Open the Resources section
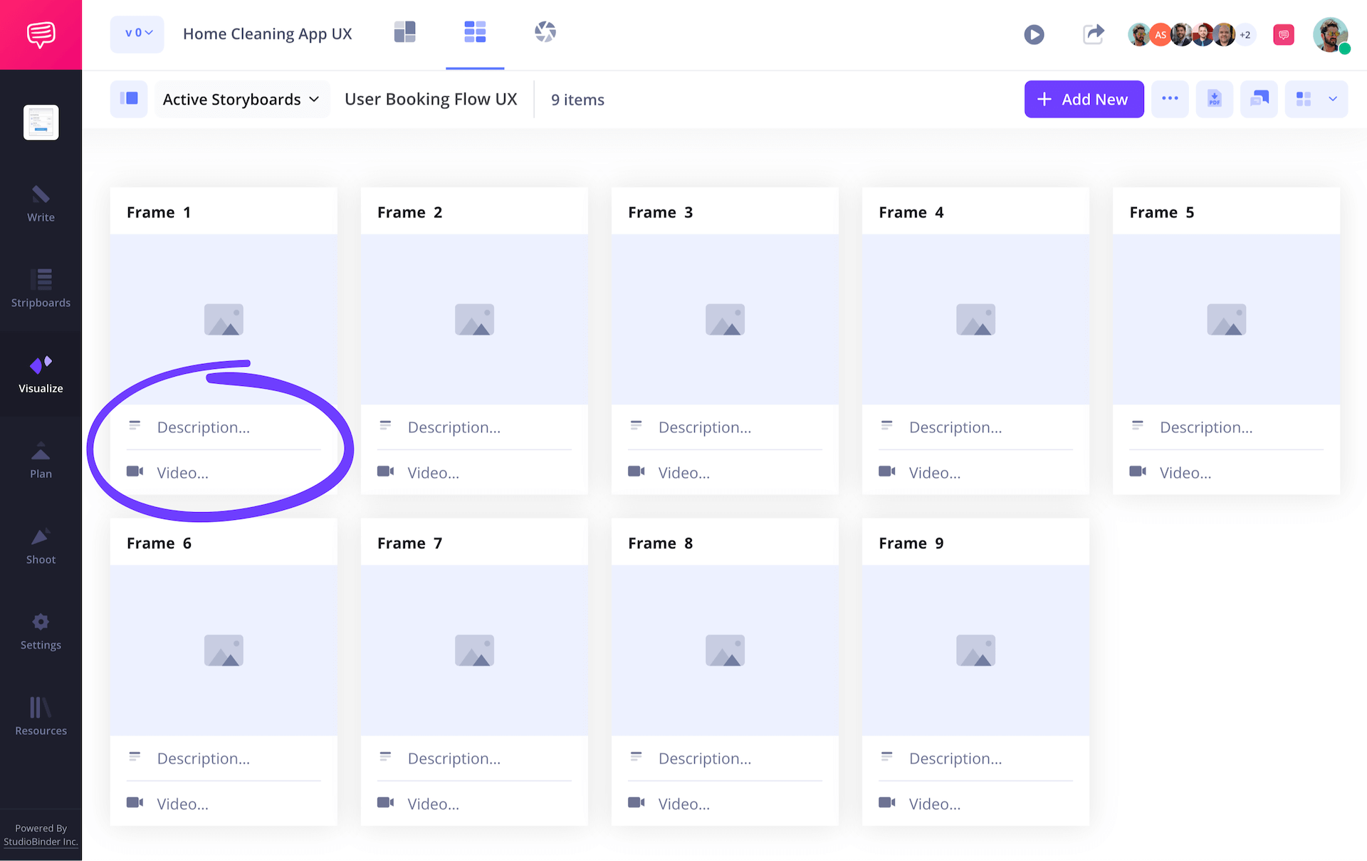Viewport: 1367px width, 861px height. [x=41, y=716]
